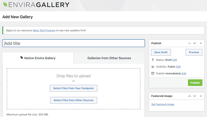Viewport: 207px width, 117px height.
Task: Move Featured image panel up
Action: coord(189,96)
